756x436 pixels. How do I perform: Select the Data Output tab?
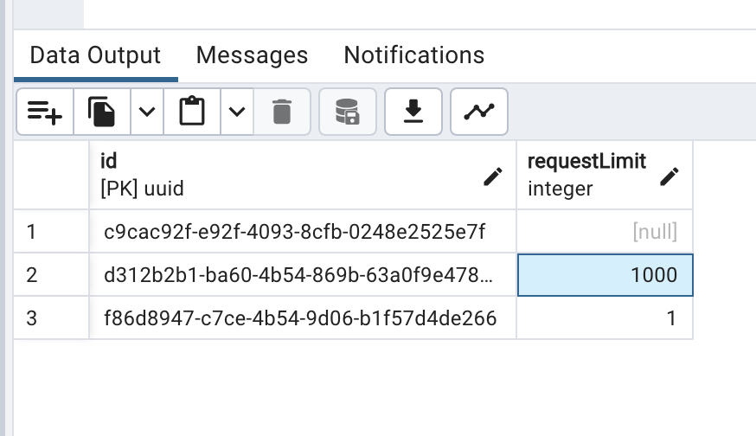pyautogui.click(x=95, y=55)
